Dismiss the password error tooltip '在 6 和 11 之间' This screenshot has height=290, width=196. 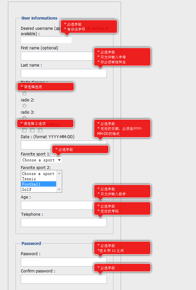pos(122,248)
